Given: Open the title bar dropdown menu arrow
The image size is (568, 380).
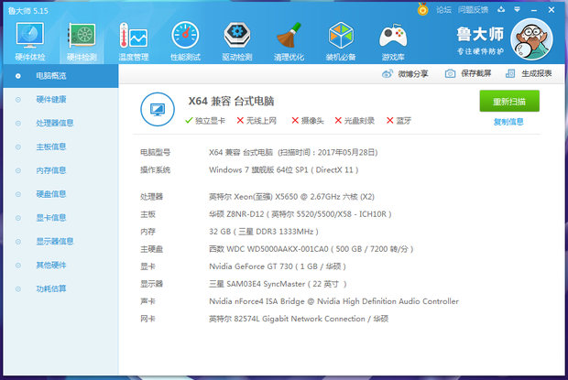Looking at the screenshot, I should coord(518,9).
